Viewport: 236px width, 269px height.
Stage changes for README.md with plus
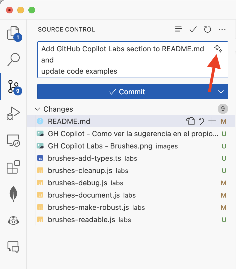[212, 121]
